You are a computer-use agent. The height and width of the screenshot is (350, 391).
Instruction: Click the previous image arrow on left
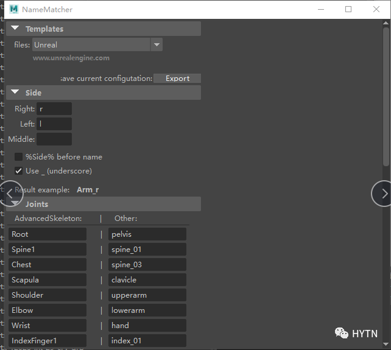(x=10, y=193)
